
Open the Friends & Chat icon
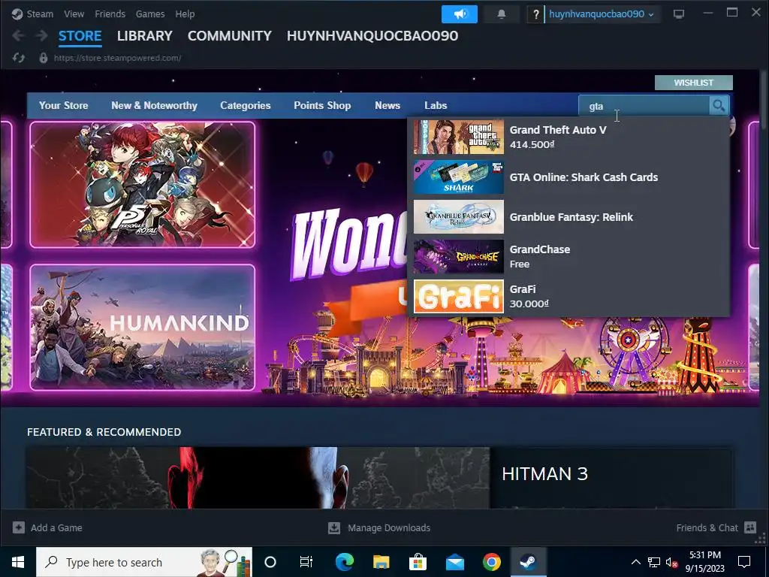click(750, 527)
